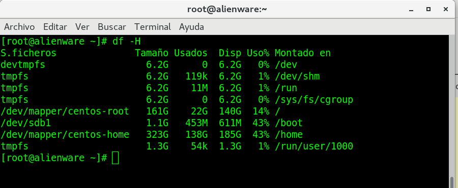Click the '/dev/mapper/centos-home' entry

coord(65,134)
